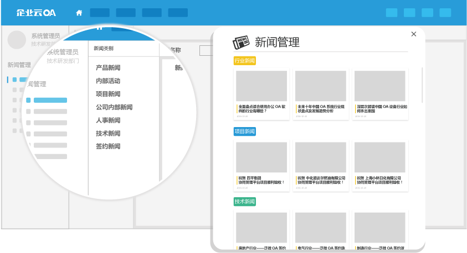Open the article 全国盘点适合使用办公 OA 软件
467x253 pixels.
tap(261, 108)
